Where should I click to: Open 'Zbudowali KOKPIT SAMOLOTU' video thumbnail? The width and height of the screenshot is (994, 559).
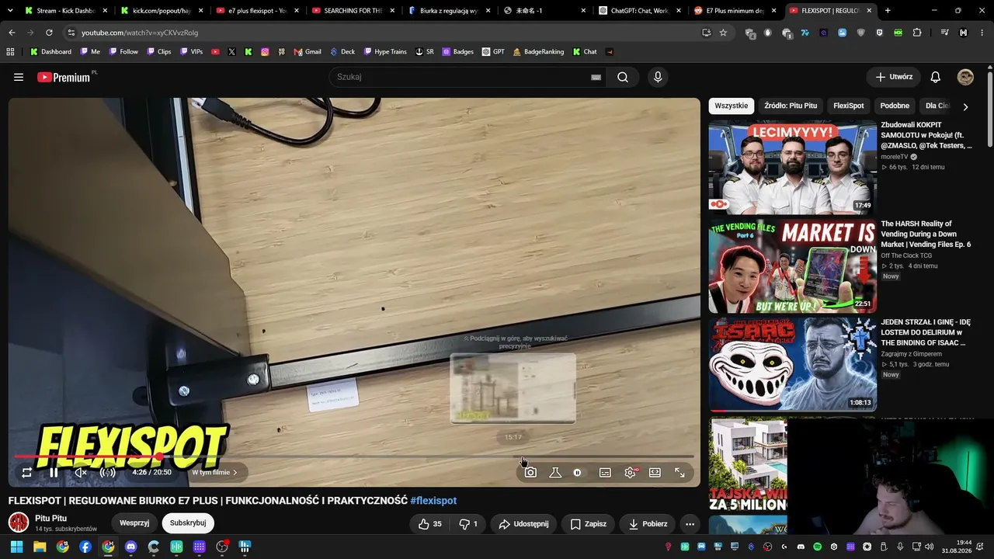coord(793,167)
